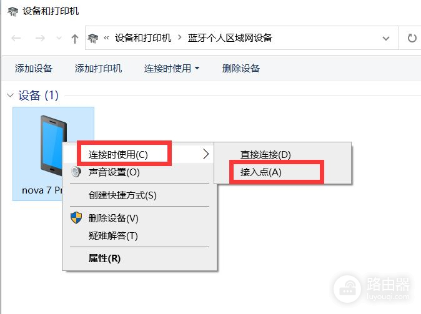Choose 直接连接(D) in submenu
The height and width of the screenshot is (314, 421).
point(265,154)
